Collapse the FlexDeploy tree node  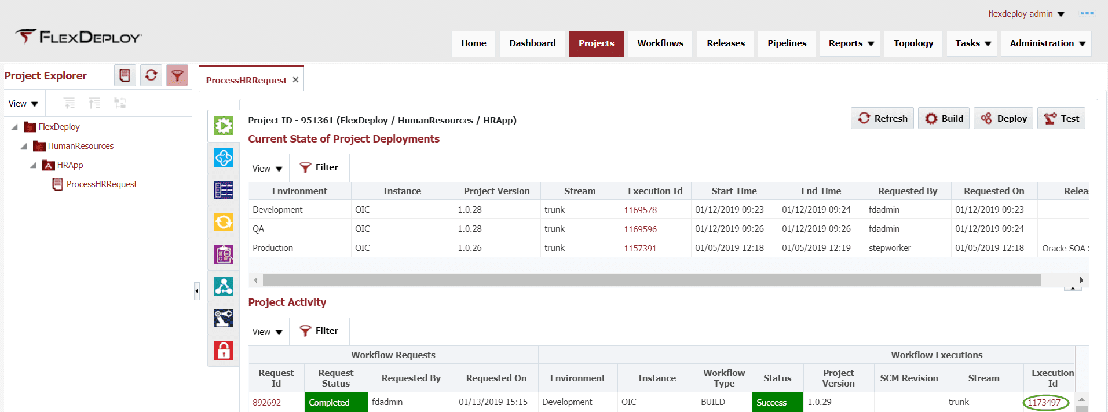point(14,127)
